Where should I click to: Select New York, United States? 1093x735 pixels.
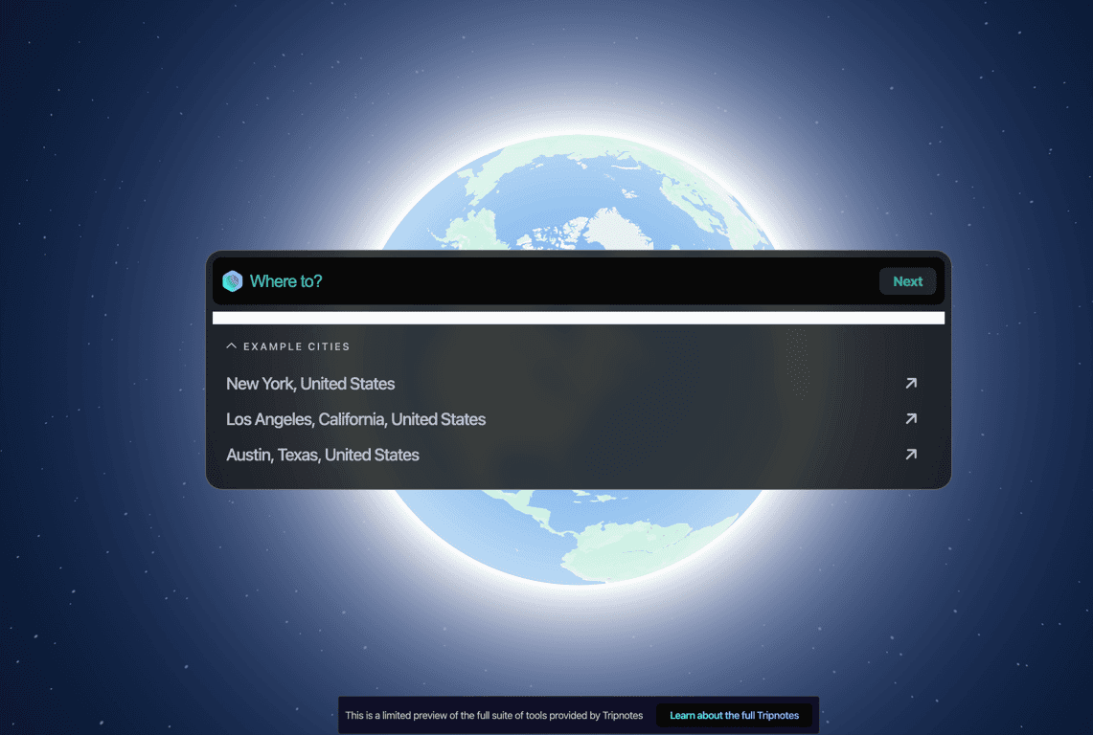[x=310, y=383]
